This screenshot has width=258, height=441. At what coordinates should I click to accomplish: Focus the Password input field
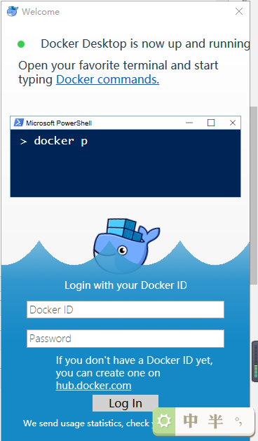pyautogui.click(x=125, y=339)
